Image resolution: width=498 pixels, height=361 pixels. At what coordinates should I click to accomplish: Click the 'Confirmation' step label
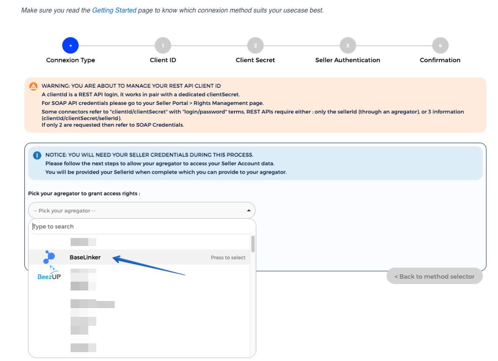pyautogui.click(x=440, y=60)
